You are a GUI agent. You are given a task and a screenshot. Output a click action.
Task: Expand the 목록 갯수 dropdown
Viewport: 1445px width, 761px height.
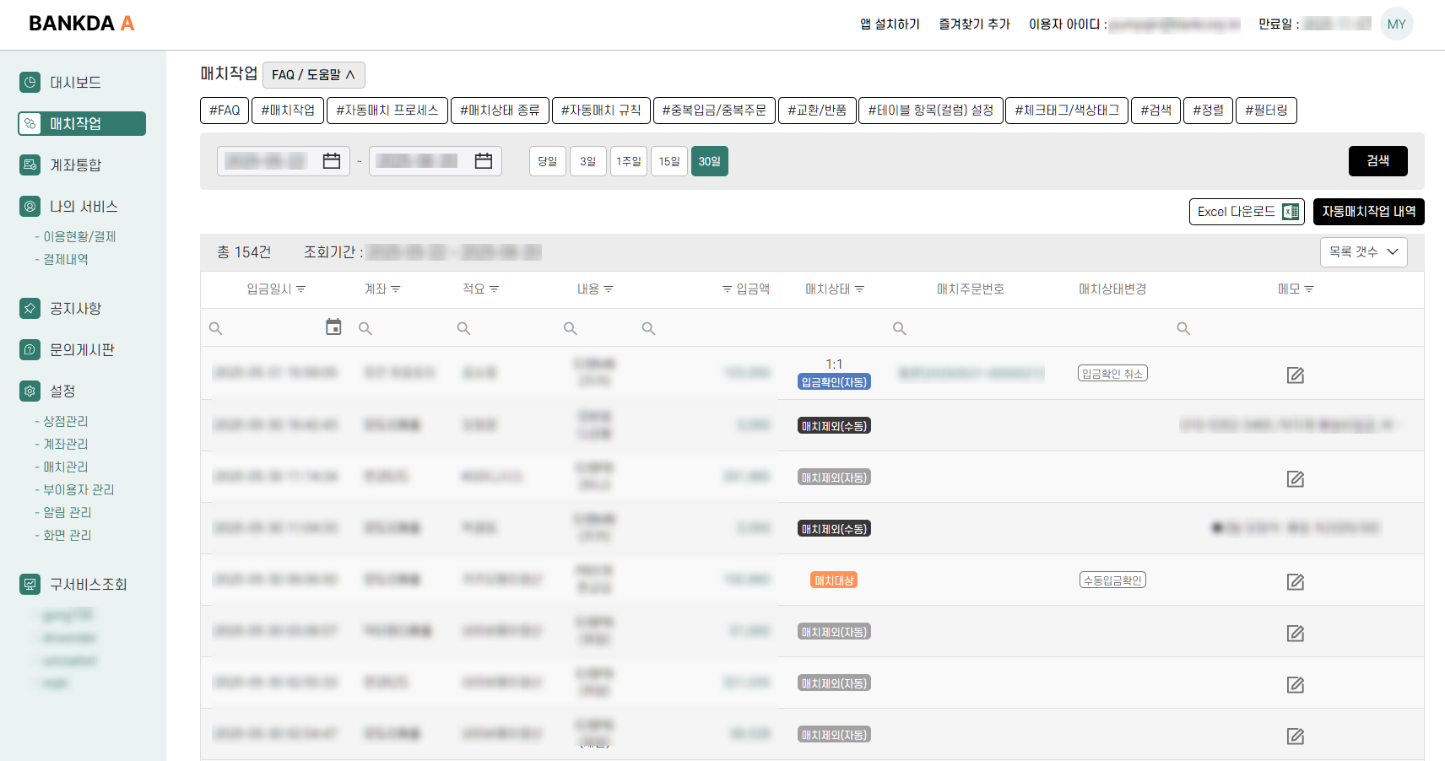1363,252
